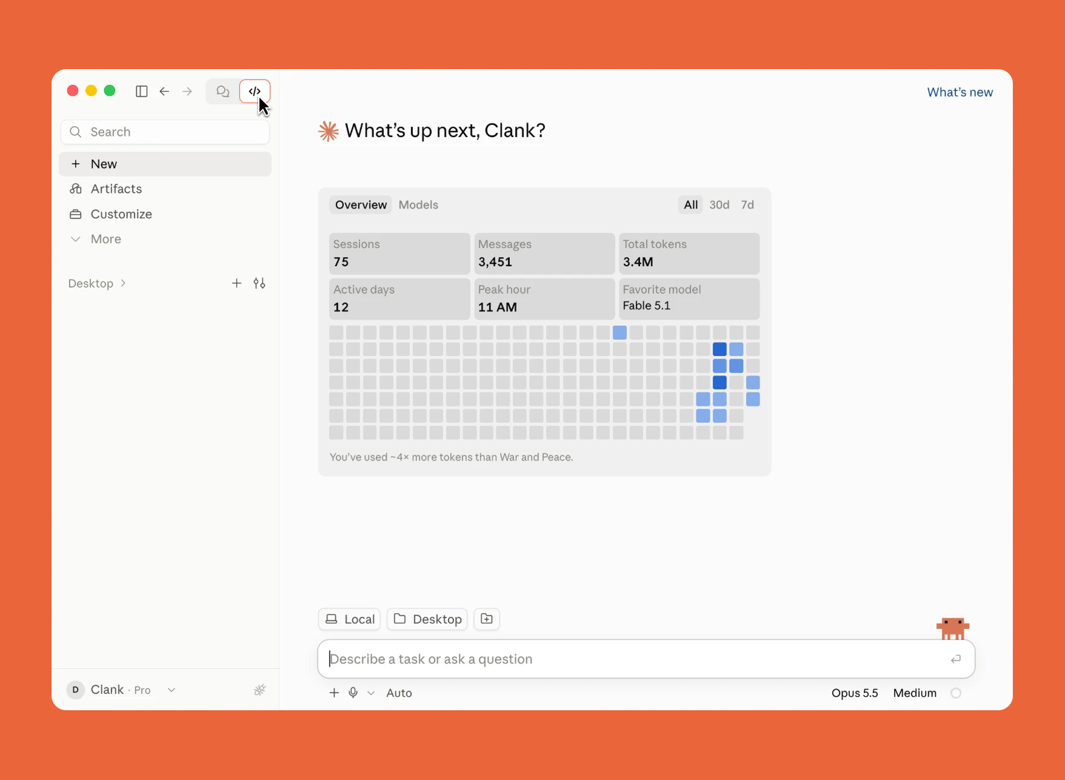This screenshot has height=780, width=1065.
Task: Open filter sliders icon beside Desktop
Action: click(x=259, y=283)
